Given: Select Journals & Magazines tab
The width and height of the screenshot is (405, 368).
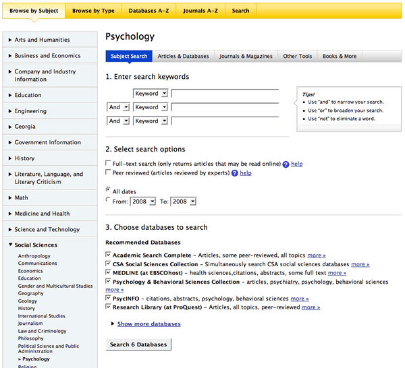Looking at the screenshot, I should 246,56.
